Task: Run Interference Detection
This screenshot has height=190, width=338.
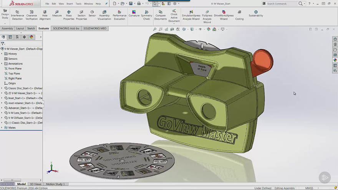Action: pos(17,15)
